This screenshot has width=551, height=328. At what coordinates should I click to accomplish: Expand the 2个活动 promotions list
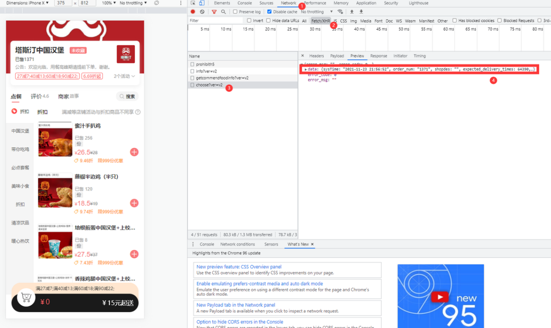[x=124, y=77]
